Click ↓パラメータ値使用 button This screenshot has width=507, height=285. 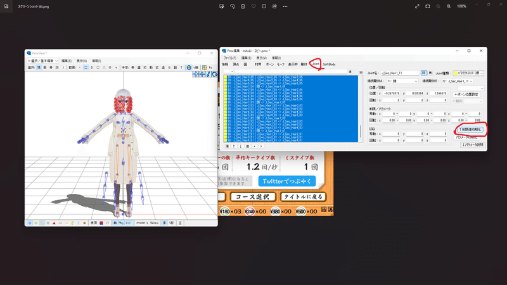473,145
